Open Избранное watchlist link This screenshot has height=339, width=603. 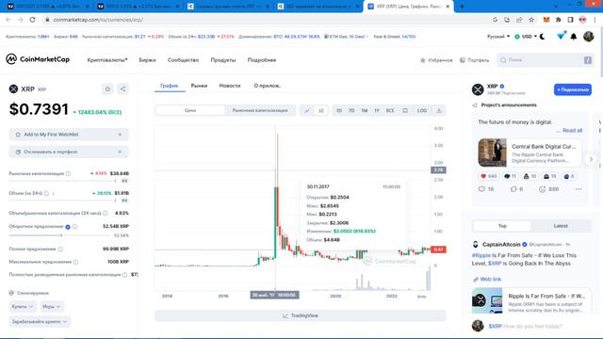pyautogui.click(x=435, y=60)
